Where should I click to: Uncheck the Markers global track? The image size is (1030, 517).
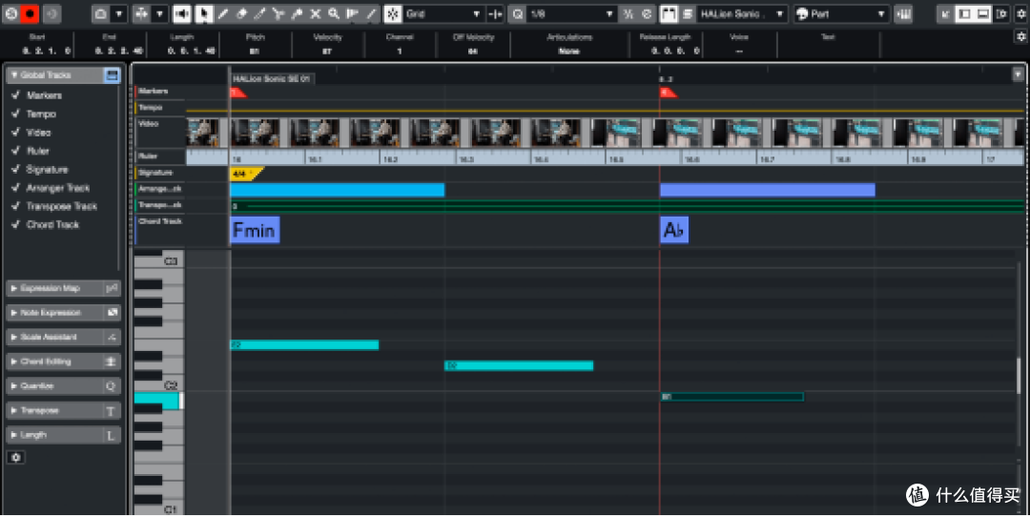tap(16, 95)
